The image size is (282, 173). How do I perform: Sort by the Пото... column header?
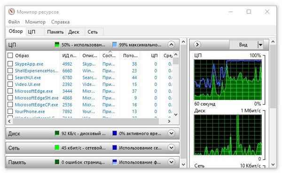tap(130, 56)
